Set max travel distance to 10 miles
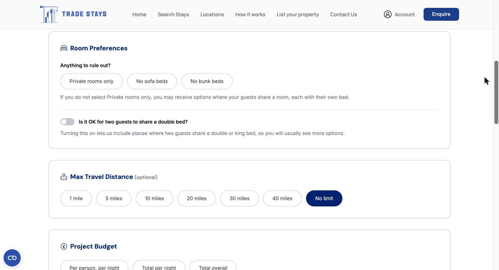The width and height of the screenshot is (499, 270). coord(154,199)
